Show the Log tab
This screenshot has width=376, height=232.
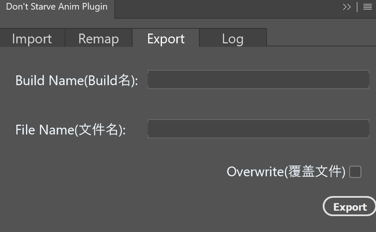tap(232, 39)
